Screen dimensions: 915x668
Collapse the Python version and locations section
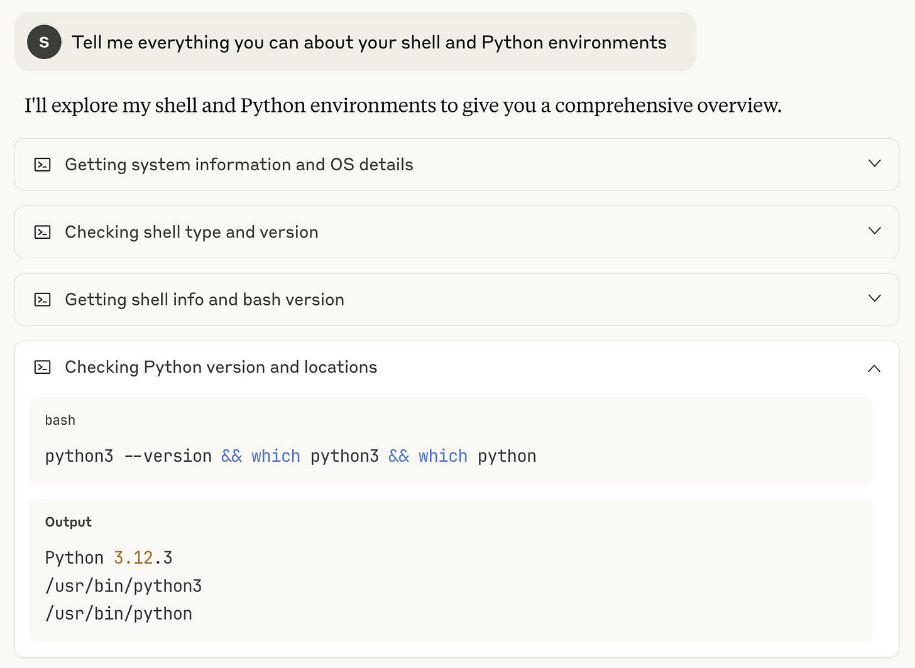(x=874, y=368)
